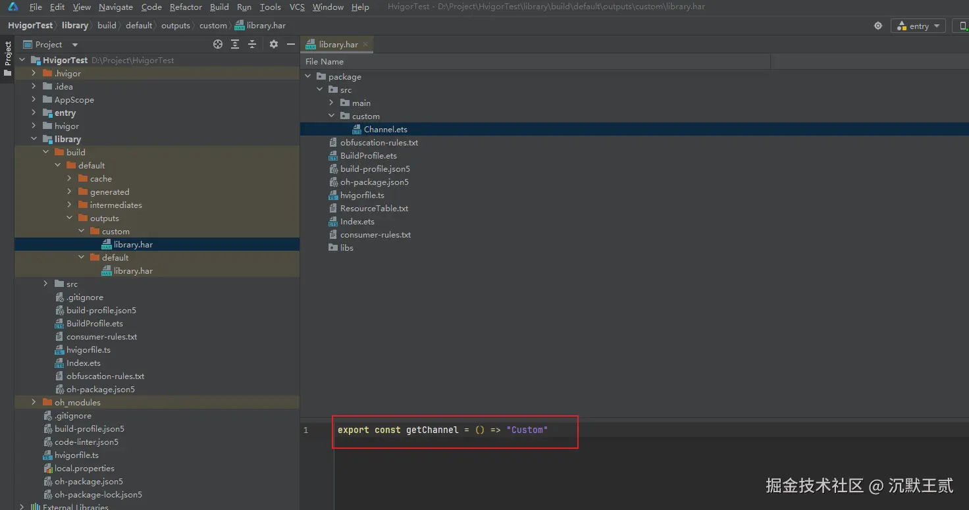
Task: Click the DevEco Studio logo in the toolbar
Action: [13, 7]
